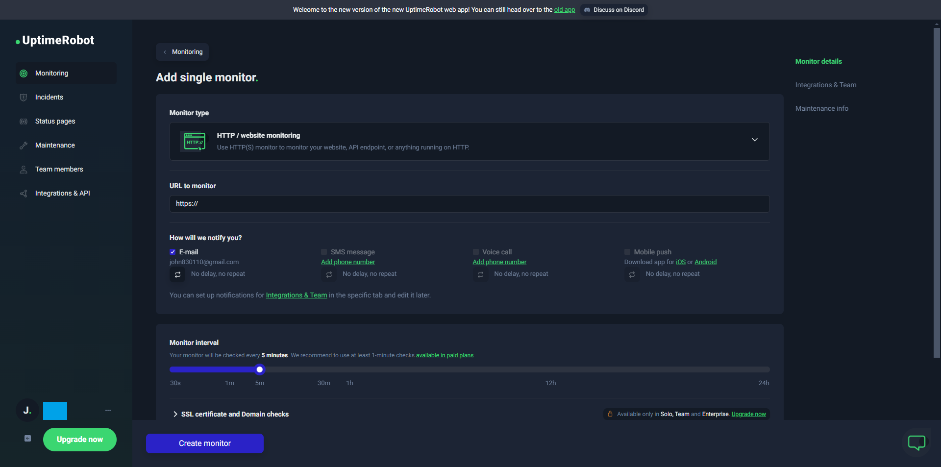Click the E-mail repeat delay icon
This screenshot has height=467, width=941.
pyautogui.click(x=178, y=274)
